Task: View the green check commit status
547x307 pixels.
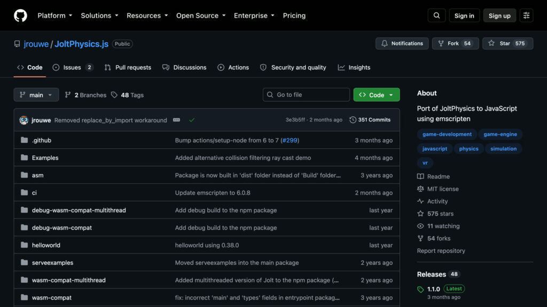Action: 192,120
